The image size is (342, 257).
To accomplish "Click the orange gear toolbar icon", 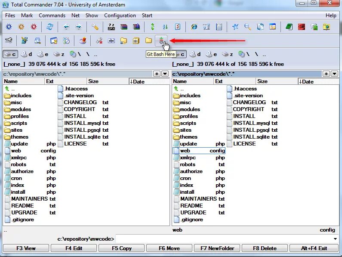I will [21, 27].
